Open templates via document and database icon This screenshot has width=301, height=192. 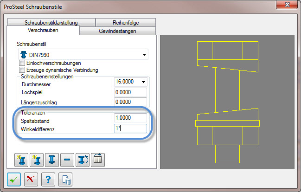(x=65, y=179)
